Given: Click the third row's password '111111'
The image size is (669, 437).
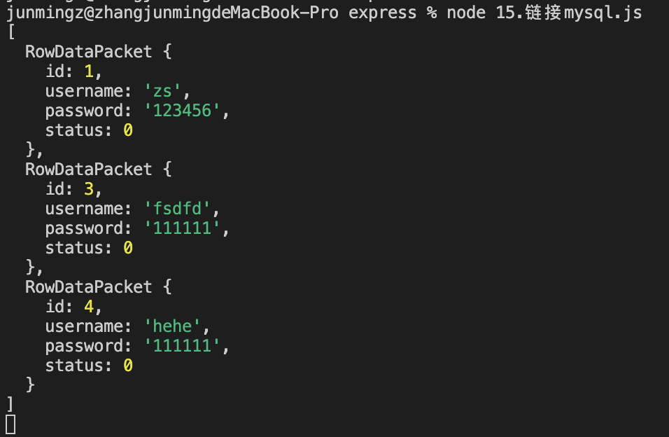Looking at the screenshot, I should coord(182,345).
